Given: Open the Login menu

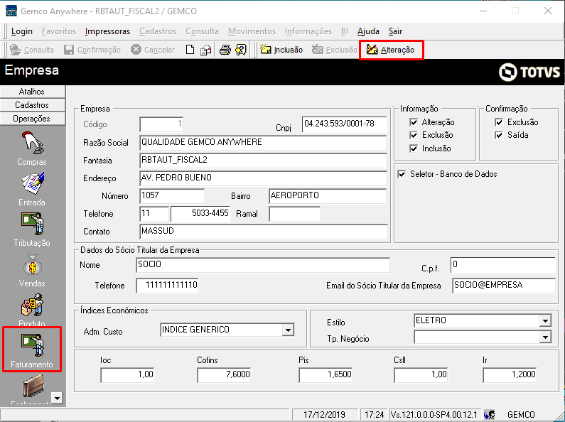Looking at the screenshot, I should [x=22, y=31].
